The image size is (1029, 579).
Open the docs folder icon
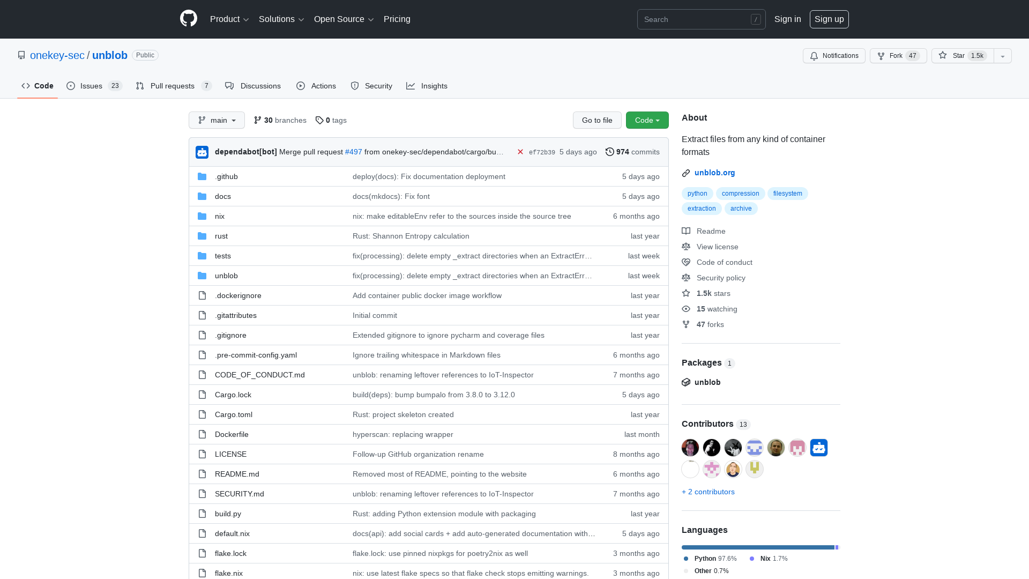coord(202,196)
